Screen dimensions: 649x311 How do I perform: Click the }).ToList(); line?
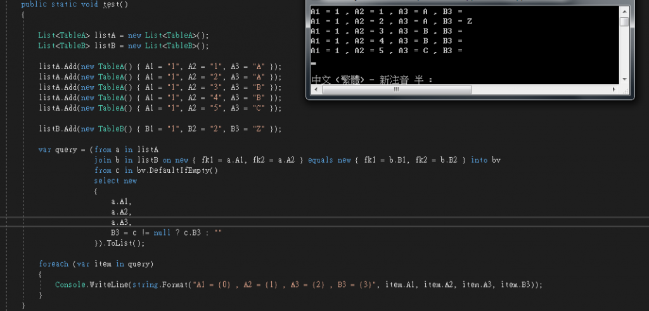click(120, 243)
